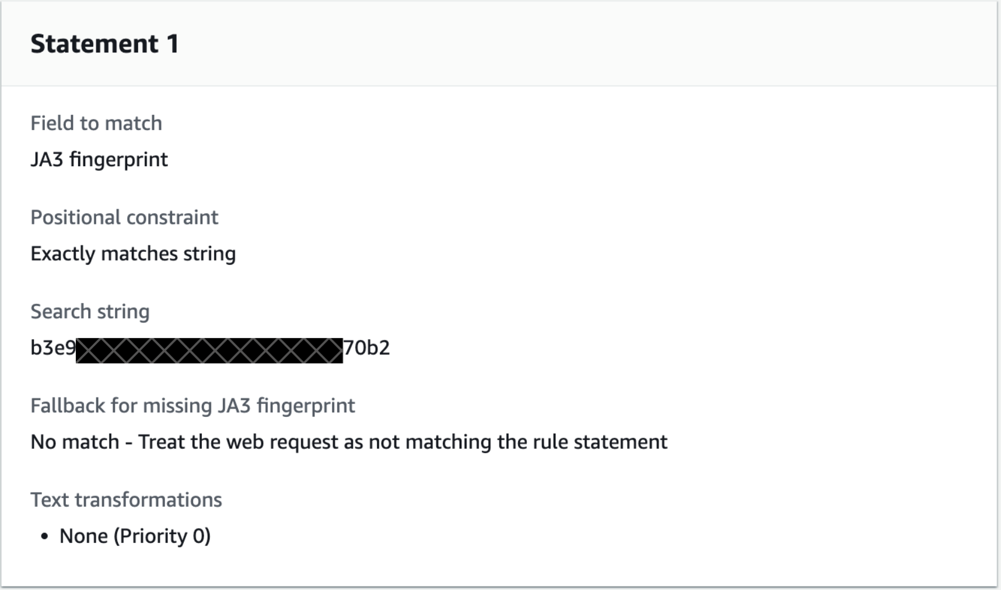Click the bullet next to None (Priority 0)
Screen dimensions: 1001x590
(x=44, y=536)
